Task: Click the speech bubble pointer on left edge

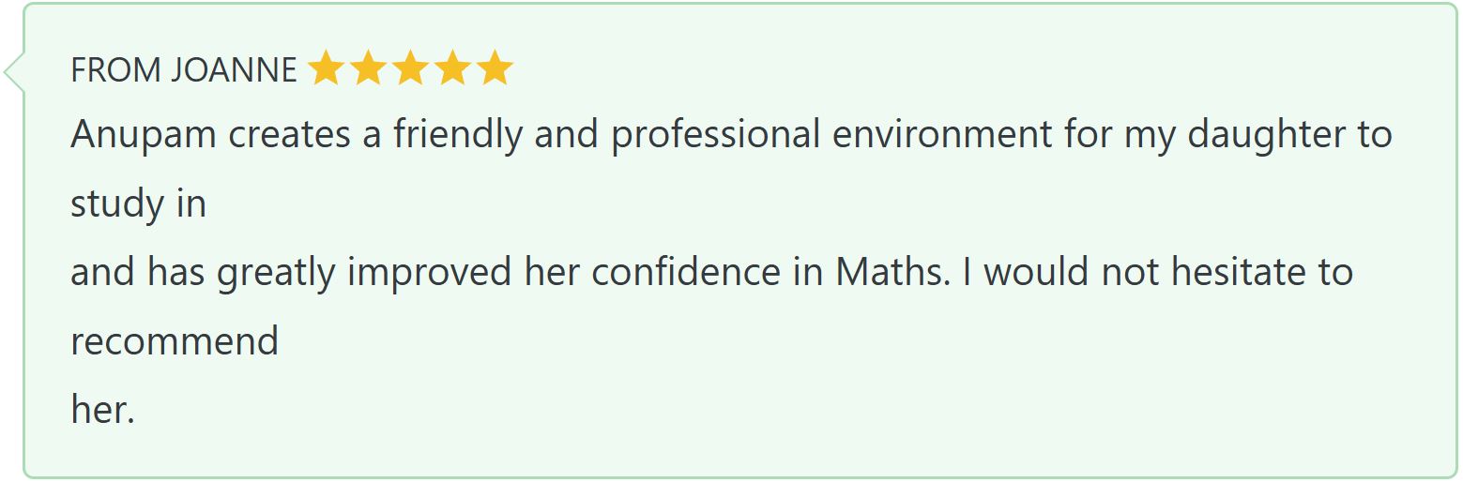Action: (x=14, y=72)
